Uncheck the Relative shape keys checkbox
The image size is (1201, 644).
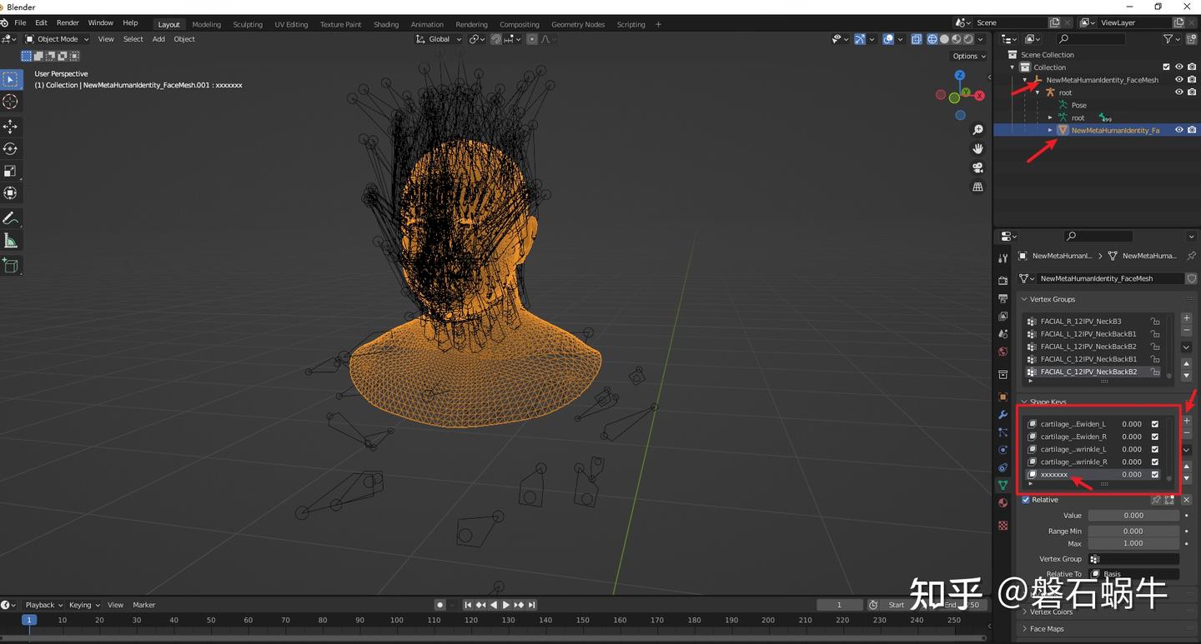pos(1026,500)
